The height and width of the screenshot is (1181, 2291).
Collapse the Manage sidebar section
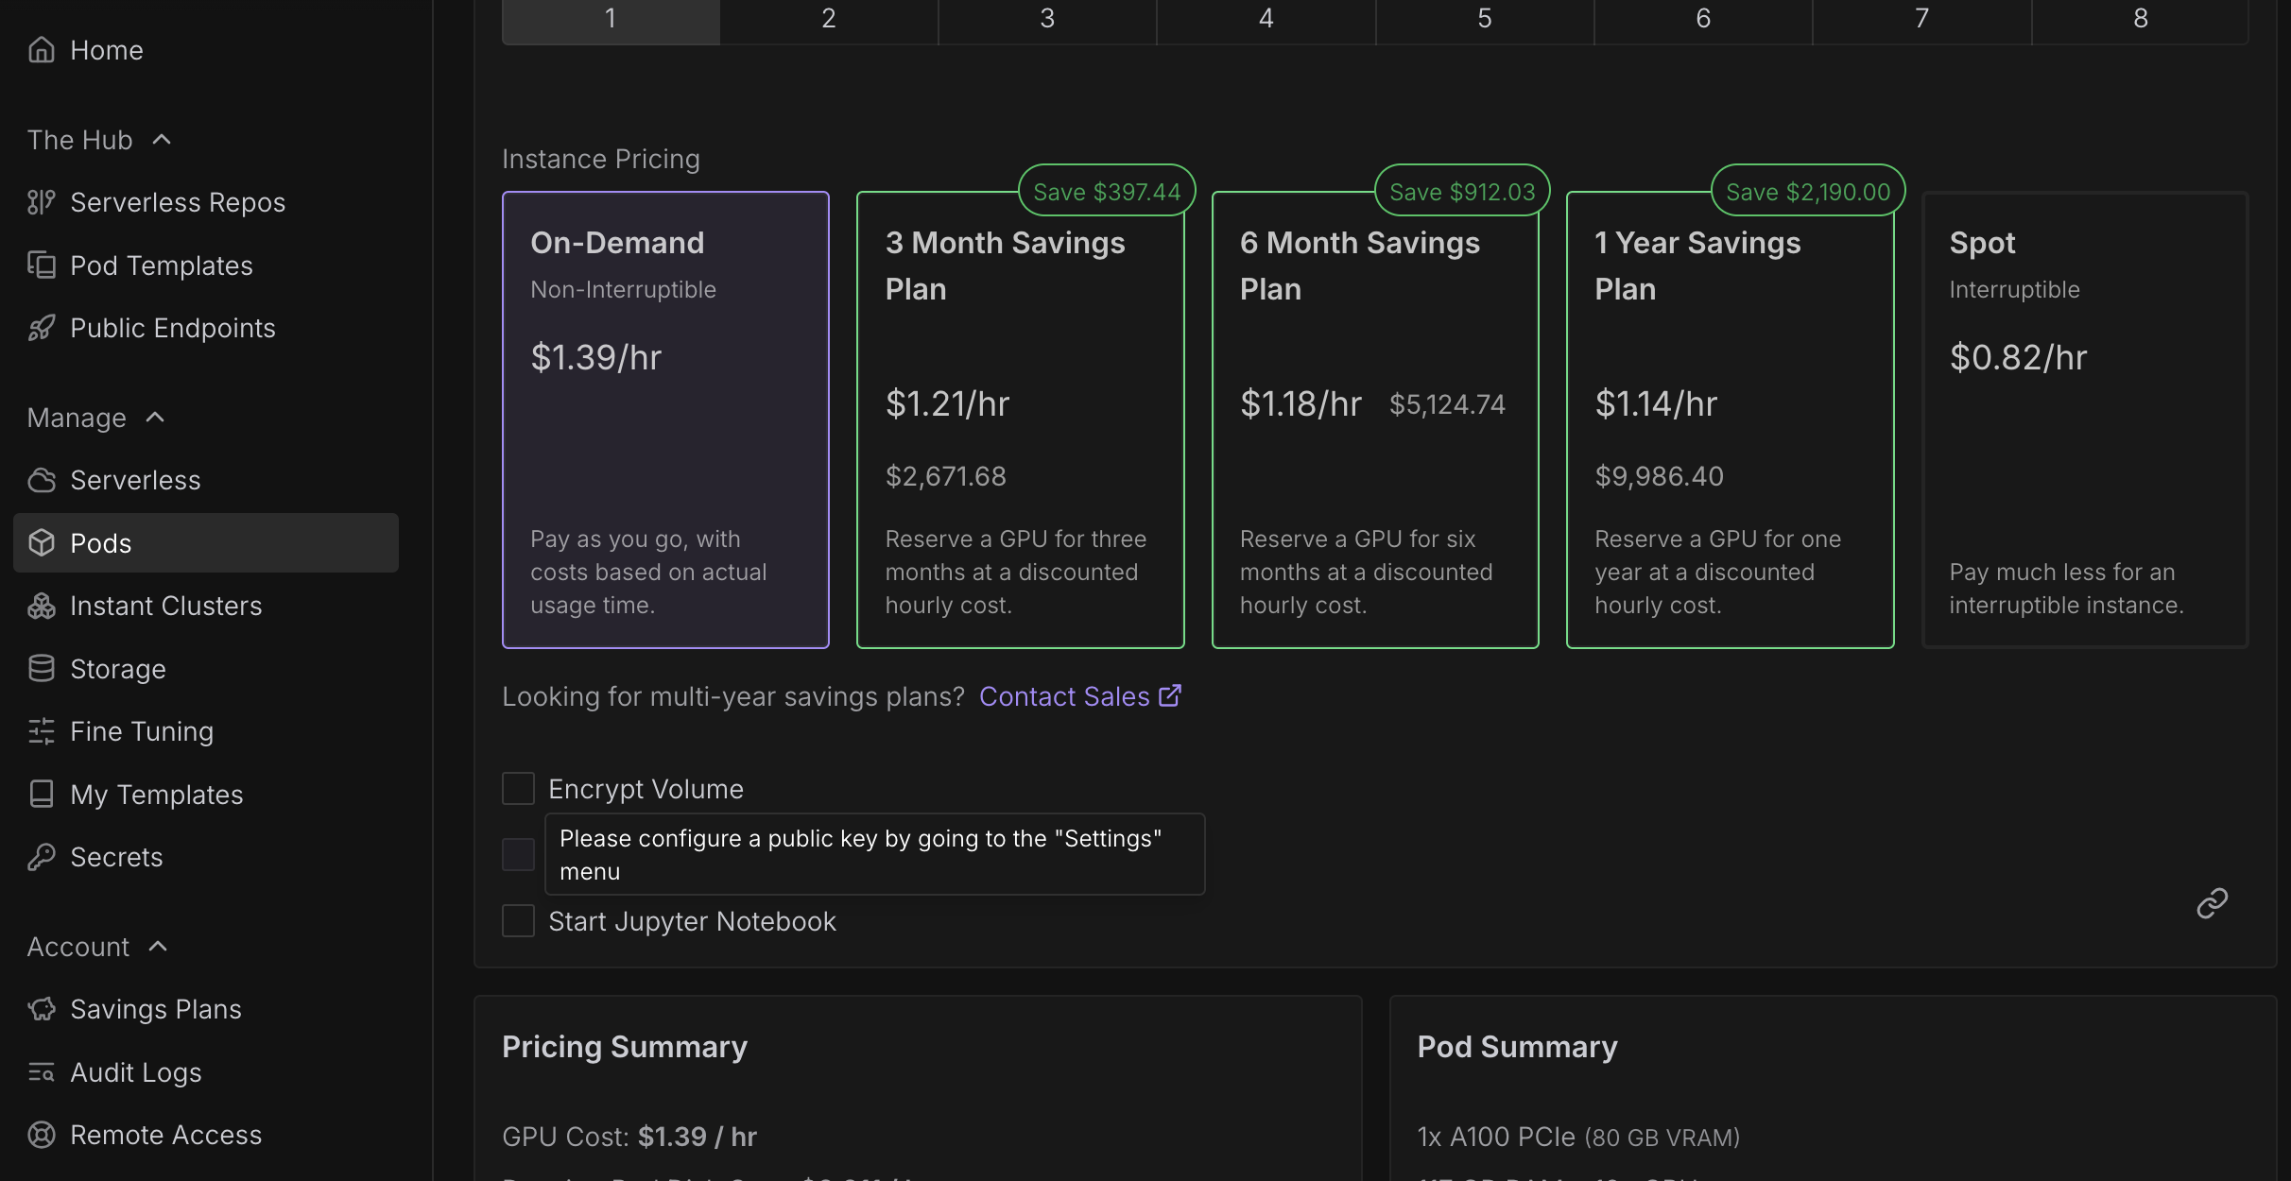156,418
